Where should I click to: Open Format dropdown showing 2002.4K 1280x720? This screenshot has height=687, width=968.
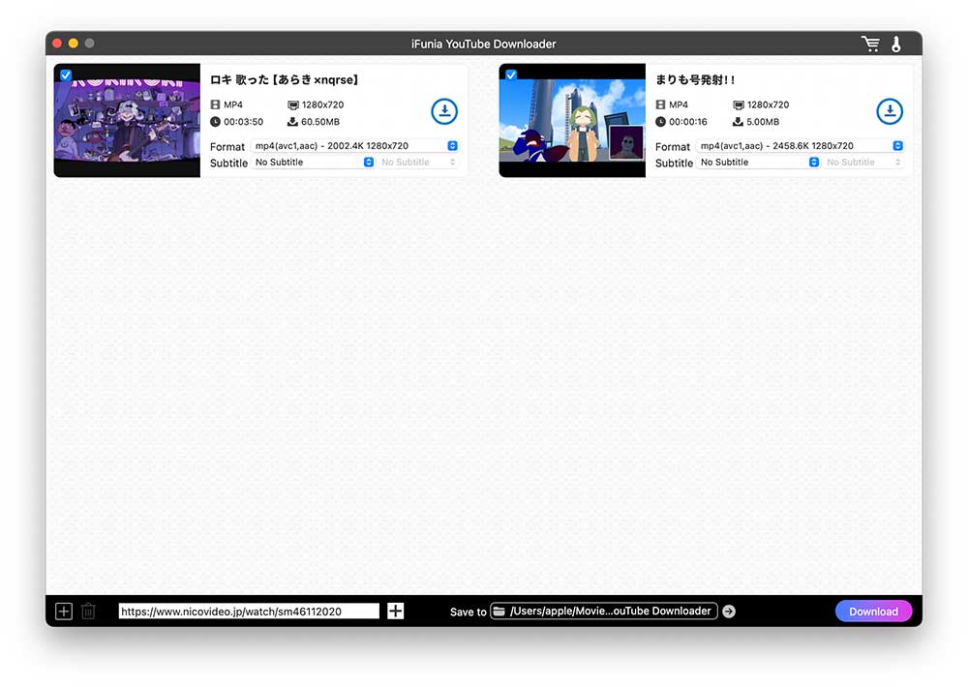(354, 146)
